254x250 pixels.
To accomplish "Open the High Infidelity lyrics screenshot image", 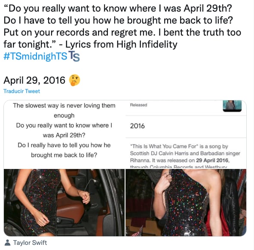I will [x=64, y=134].
